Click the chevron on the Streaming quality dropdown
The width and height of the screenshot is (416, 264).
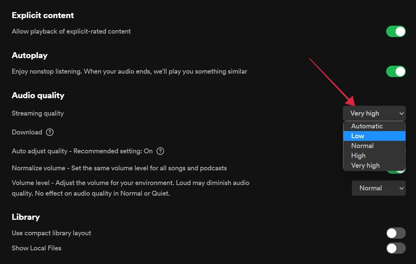tap(401, 113)
